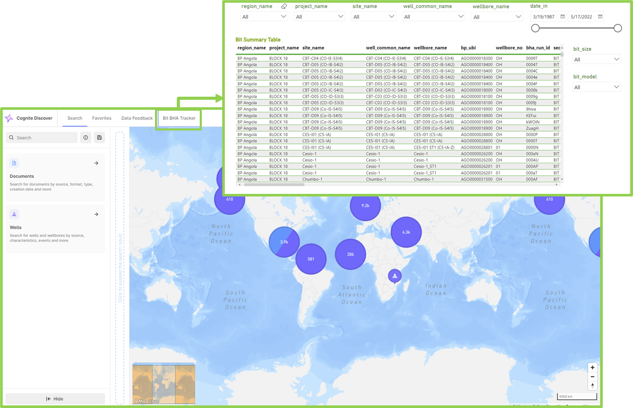Open calendar for end date 5/17/2022

tap(600, 17)
